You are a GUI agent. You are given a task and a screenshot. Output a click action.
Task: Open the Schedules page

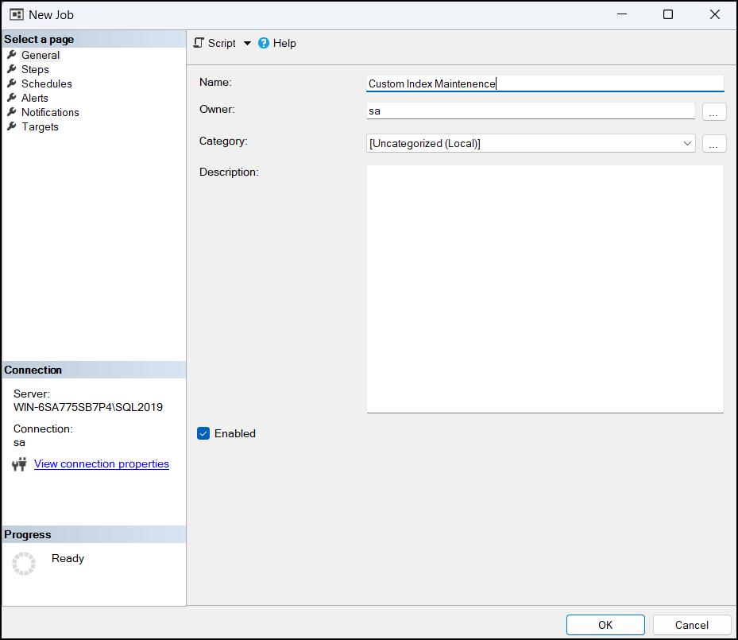(x=45, y=83)
